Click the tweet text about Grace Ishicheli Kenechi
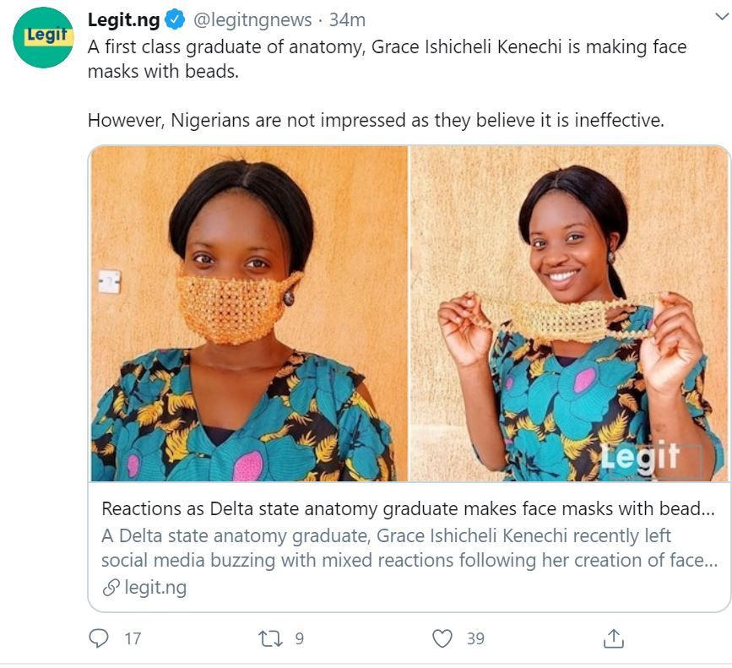This screenshot has width=732, height=668. tap(387, 59)
